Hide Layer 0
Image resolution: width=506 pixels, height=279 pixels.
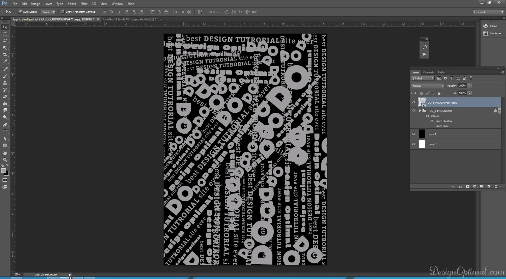click(x=414, y=144)
